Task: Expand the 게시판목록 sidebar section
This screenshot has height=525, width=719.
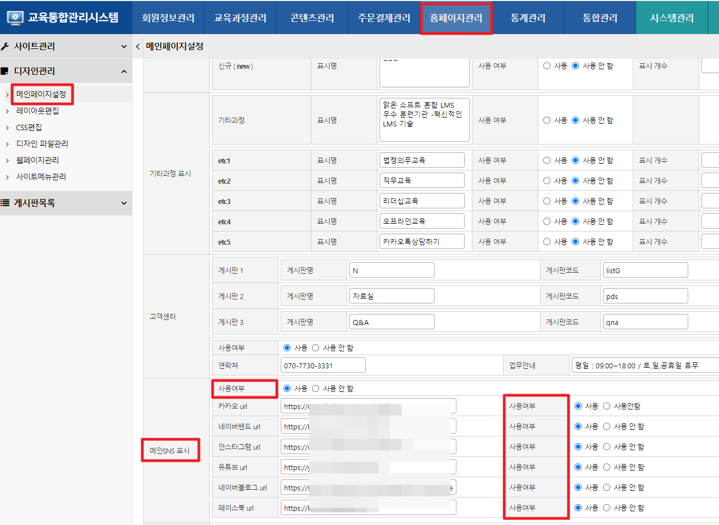Action: [124, 203]
